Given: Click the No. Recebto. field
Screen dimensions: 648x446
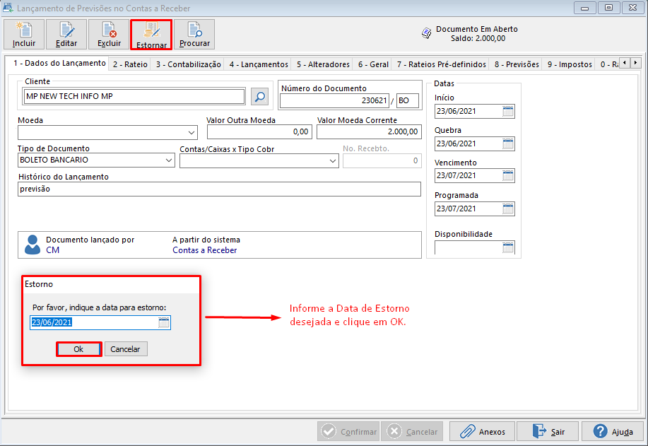Looking at the screenshot, I should pos(382,160).
